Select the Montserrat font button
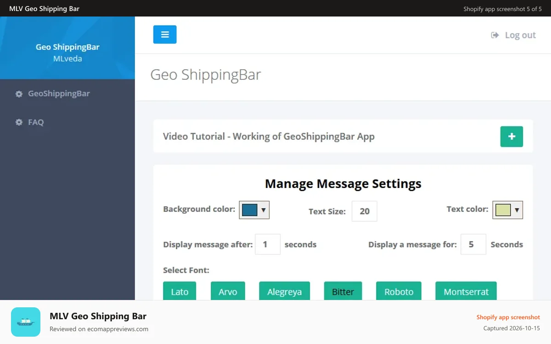551x344 pixels. pyautogui.click(x=466, y=291)
